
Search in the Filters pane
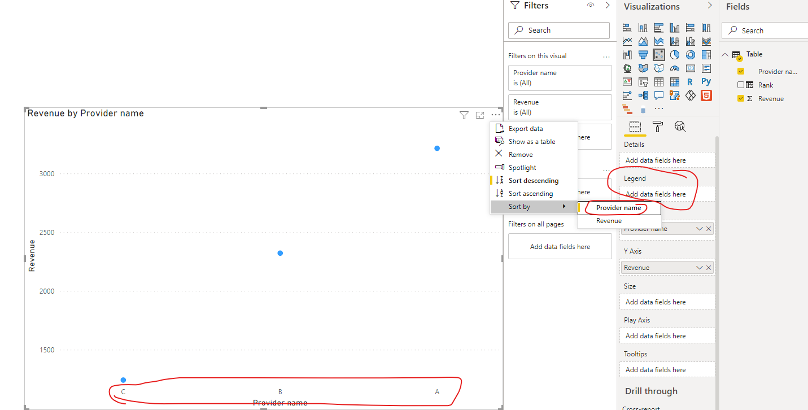(559, 30)
